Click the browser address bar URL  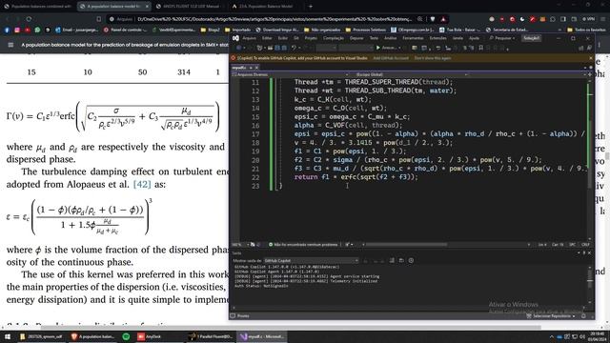274,19
